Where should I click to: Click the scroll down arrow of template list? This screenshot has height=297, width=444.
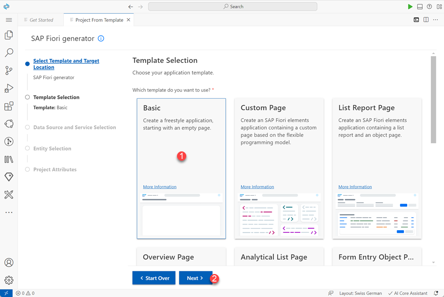point(433,262)
